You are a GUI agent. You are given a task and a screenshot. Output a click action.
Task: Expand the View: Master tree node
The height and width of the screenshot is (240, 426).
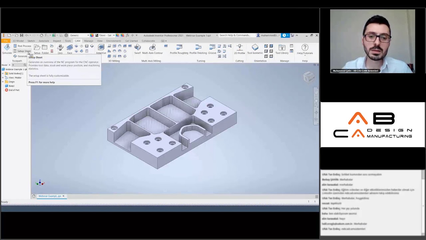coord(3,78)
